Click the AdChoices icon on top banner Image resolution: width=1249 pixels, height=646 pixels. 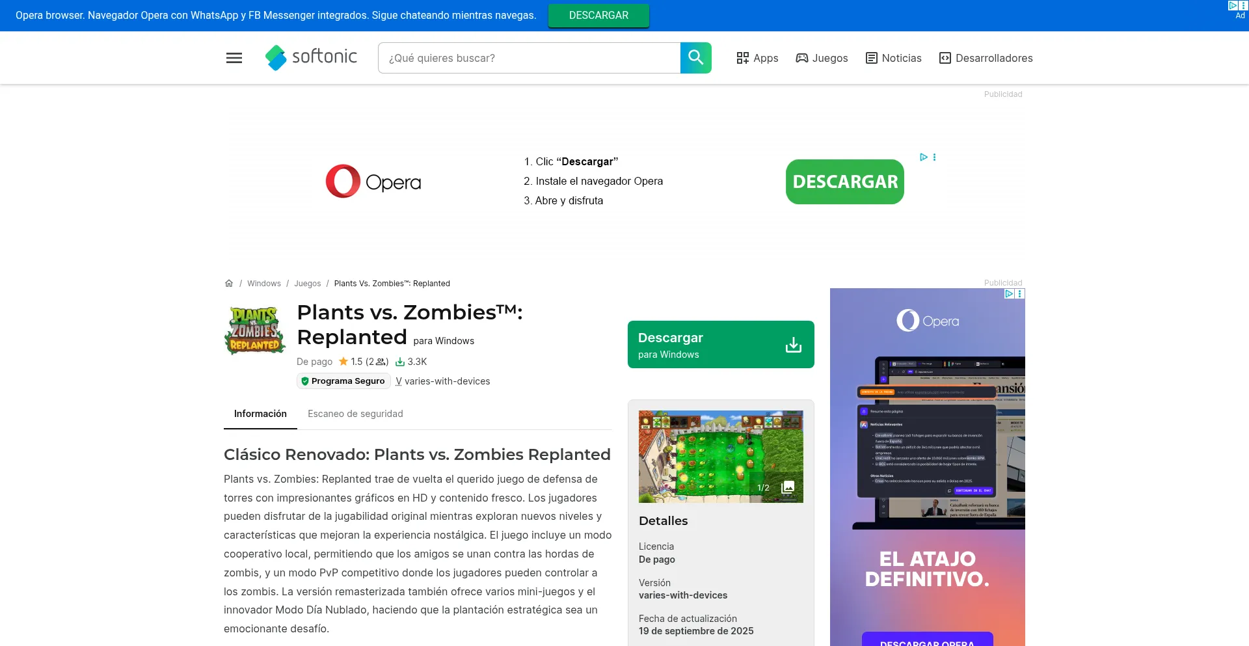[1233, 5]
